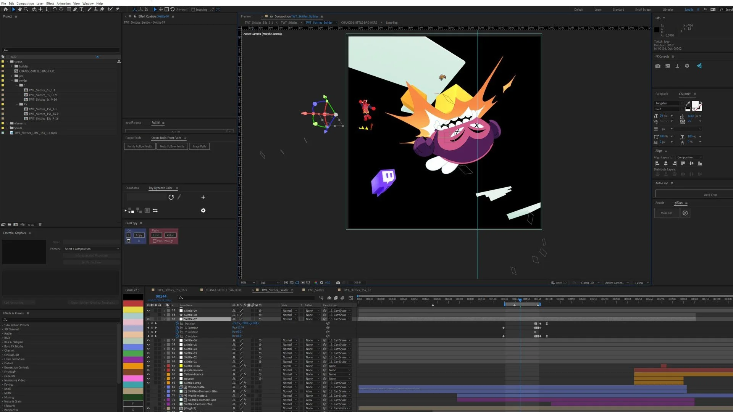Open the Classic 3D renderer dropdown

(590, 283)
